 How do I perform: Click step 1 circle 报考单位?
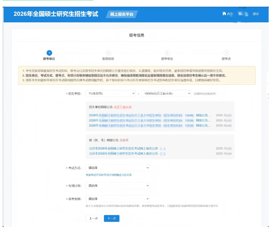(x=49, y=53)
